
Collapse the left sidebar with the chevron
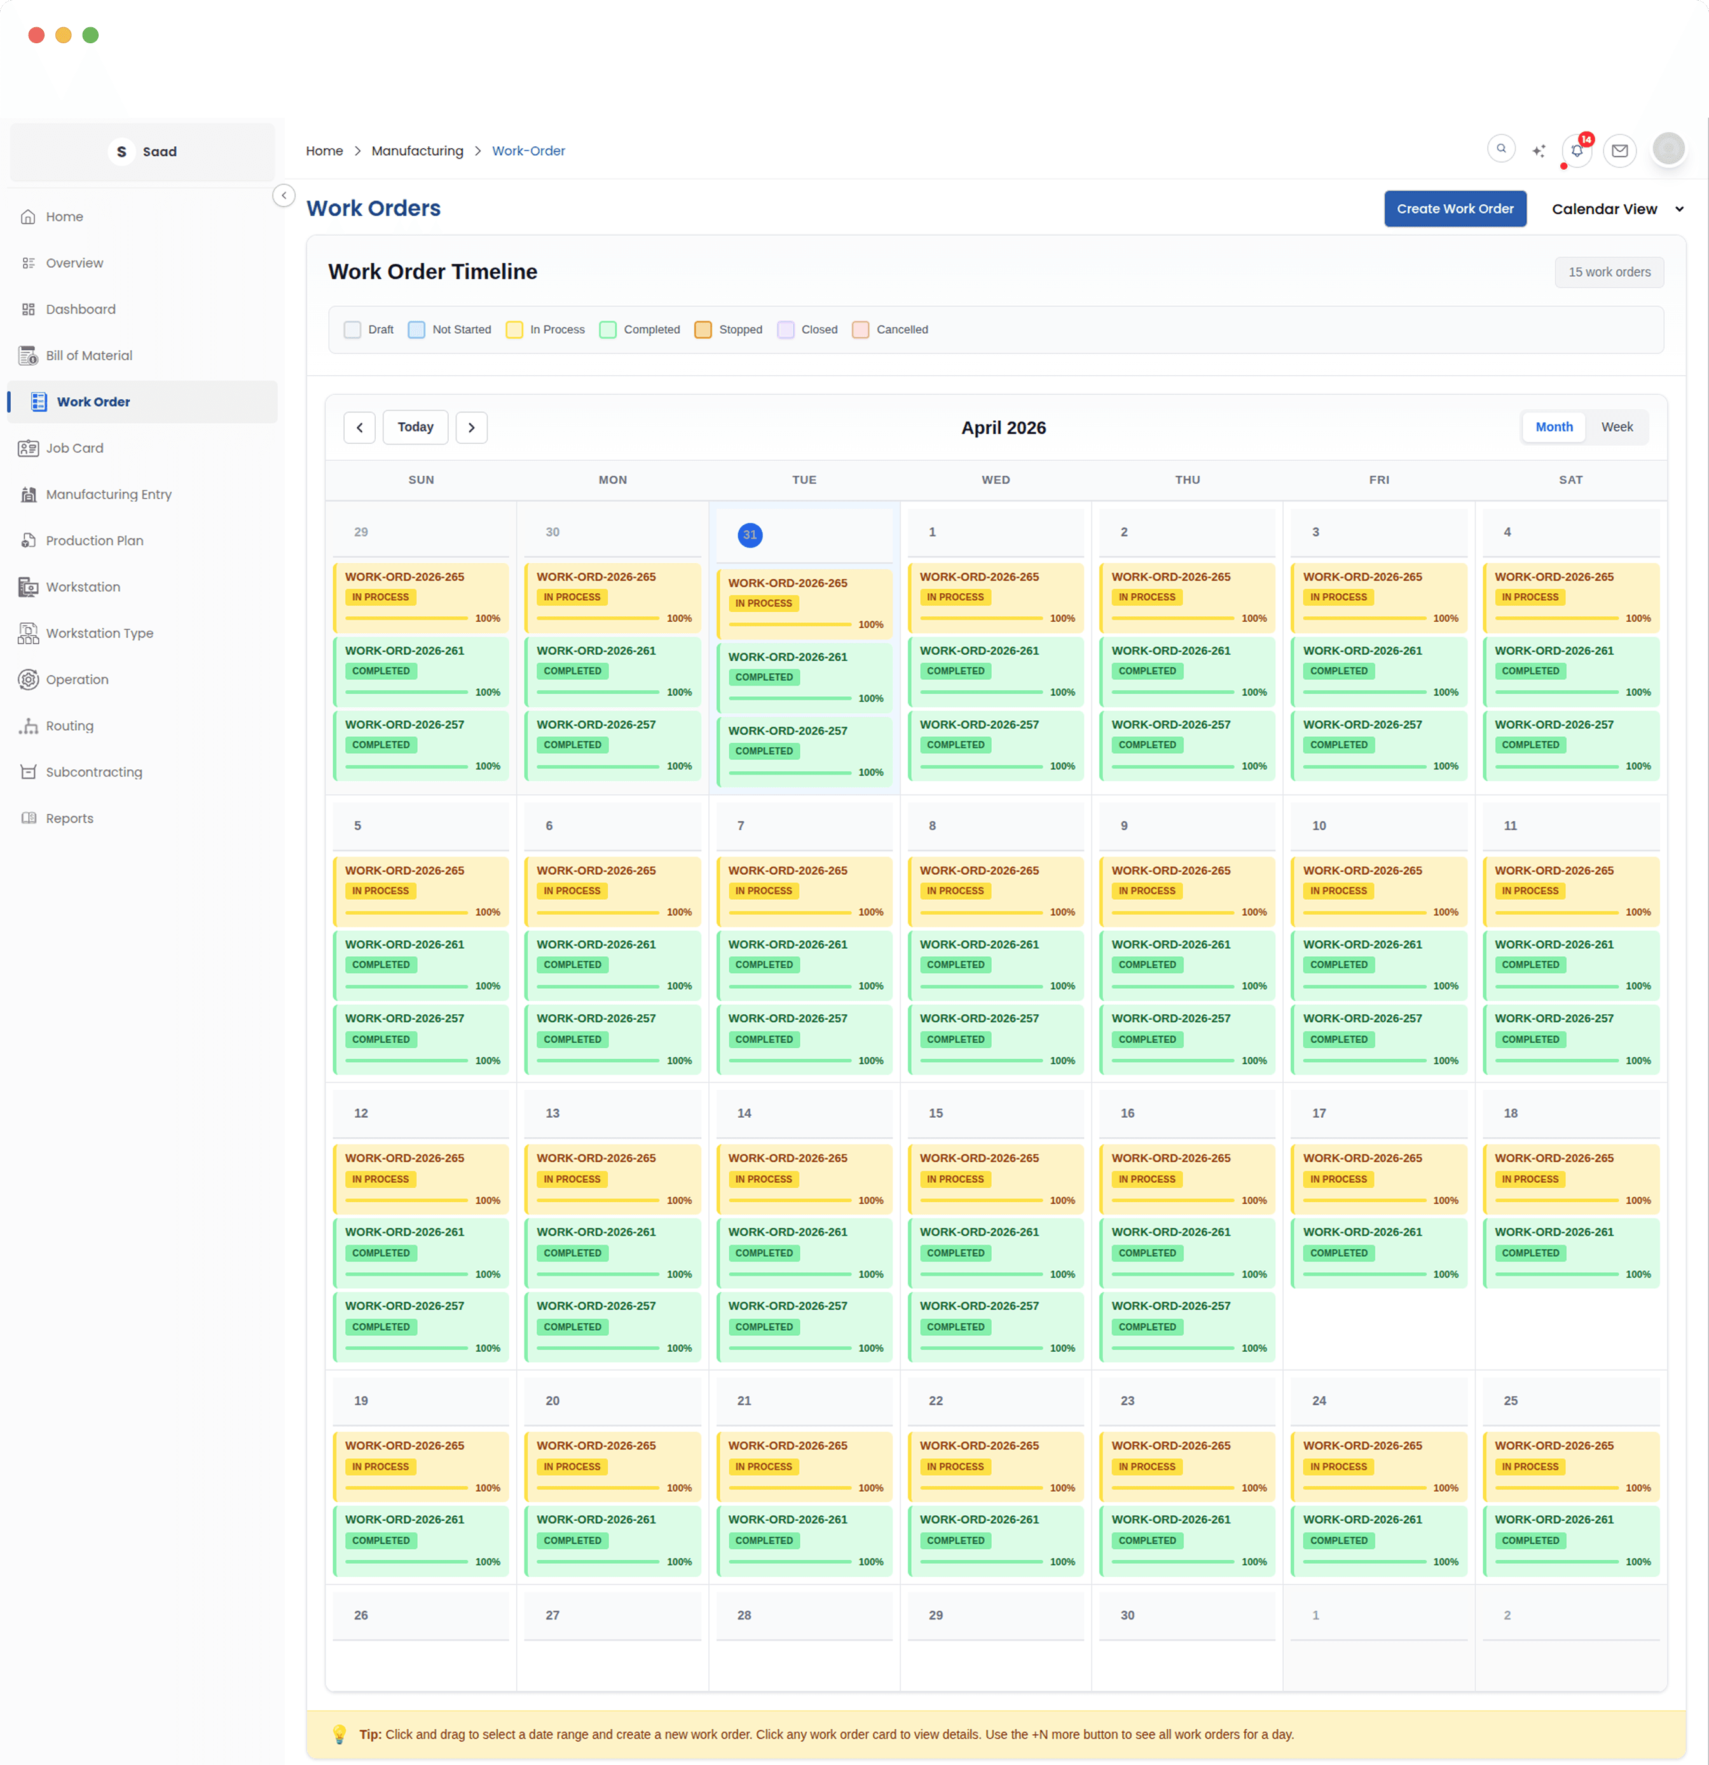[x=284, y=195]
